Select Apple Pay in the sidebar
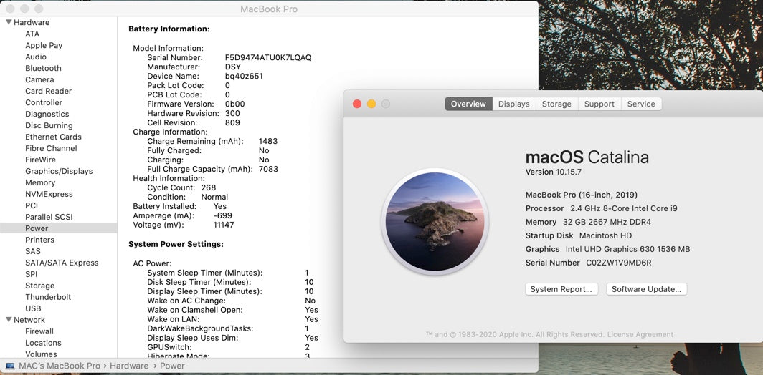Viewport: 763px width, 375px height. tap(44, 45)
